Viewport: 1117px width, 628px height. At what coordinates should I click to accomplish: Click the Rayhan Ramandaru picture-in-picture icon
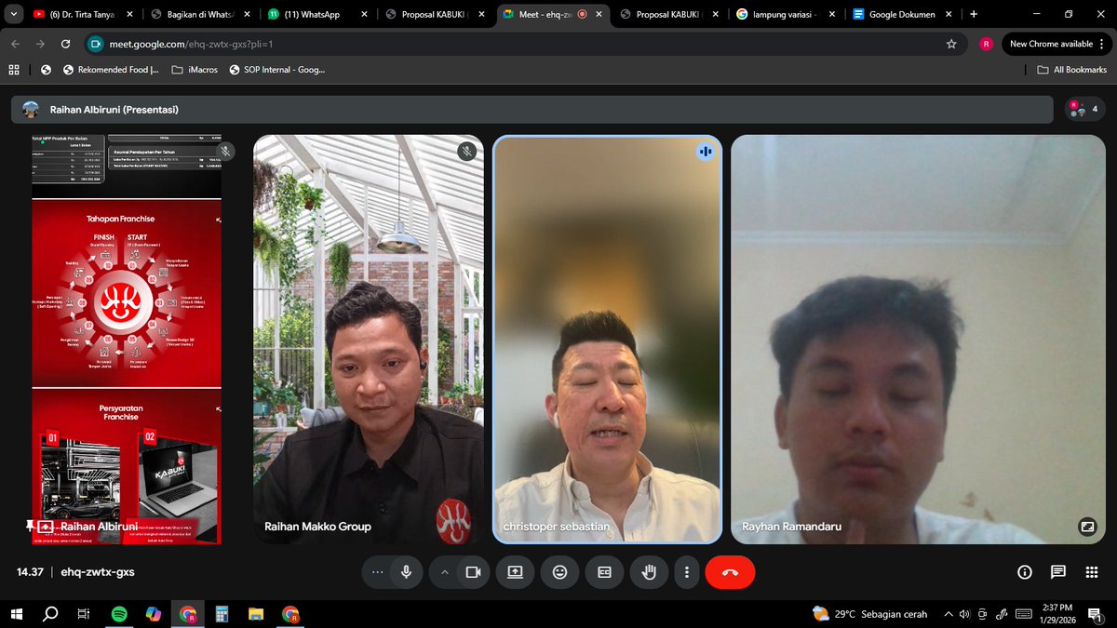pyautogui.click(x=1086, y=527)
